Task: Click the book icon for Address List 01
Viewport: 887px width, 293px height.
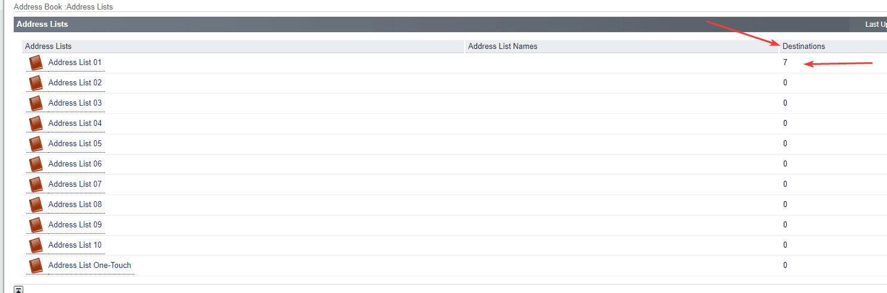Action: [36, 63]
